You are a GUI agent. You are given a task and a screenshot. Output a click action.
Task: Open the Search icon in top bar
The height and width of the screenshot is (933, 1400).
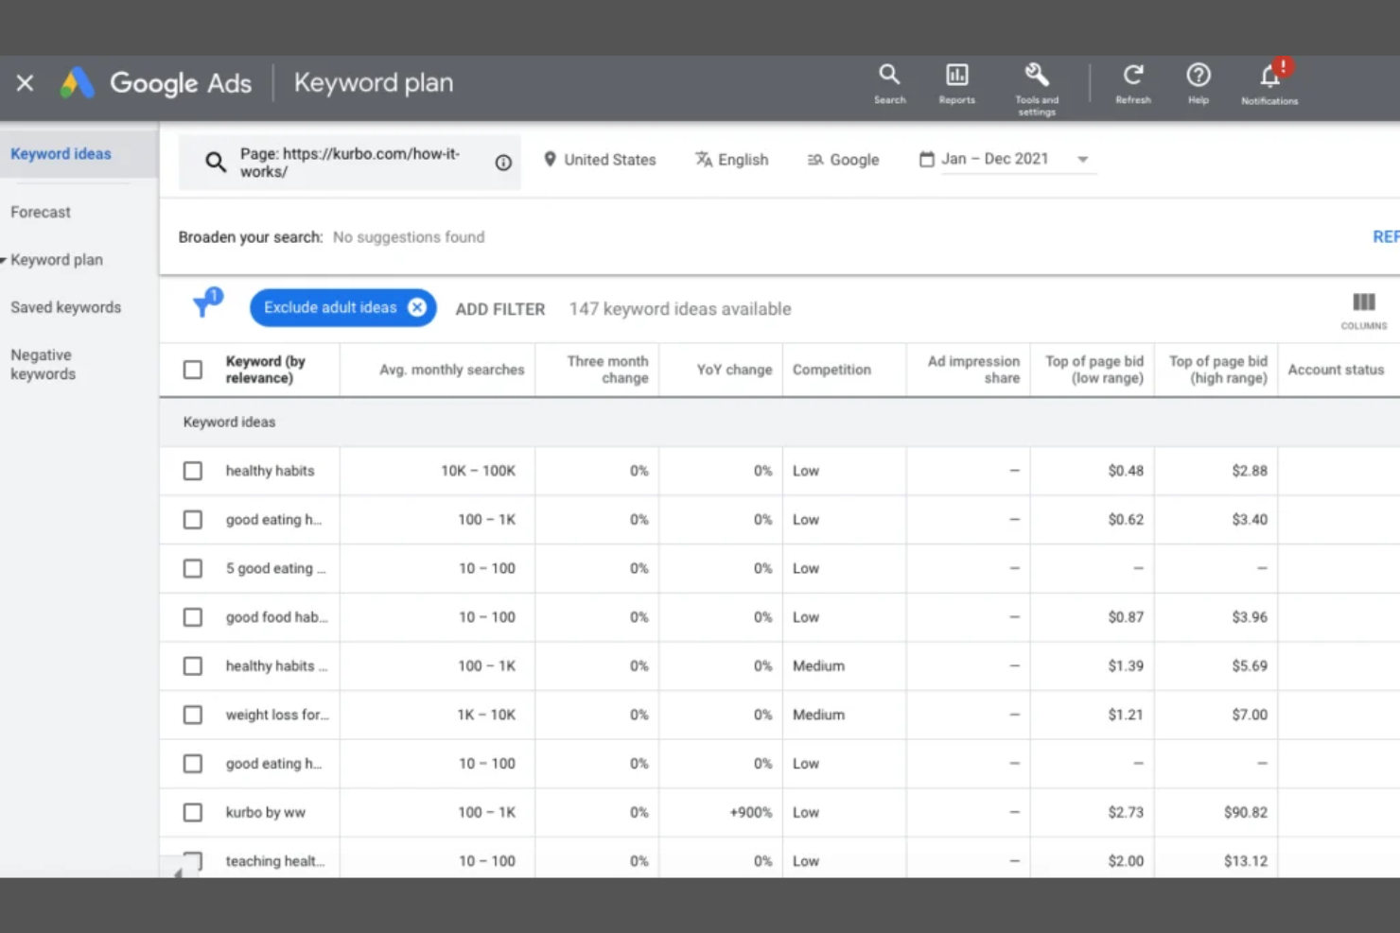[x=888, y=74]
